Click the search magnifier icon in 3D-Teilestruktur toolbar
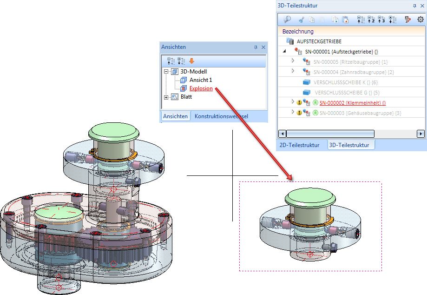Screen dimensions: 427x295 pyautogui.click(x=287, y=20)
